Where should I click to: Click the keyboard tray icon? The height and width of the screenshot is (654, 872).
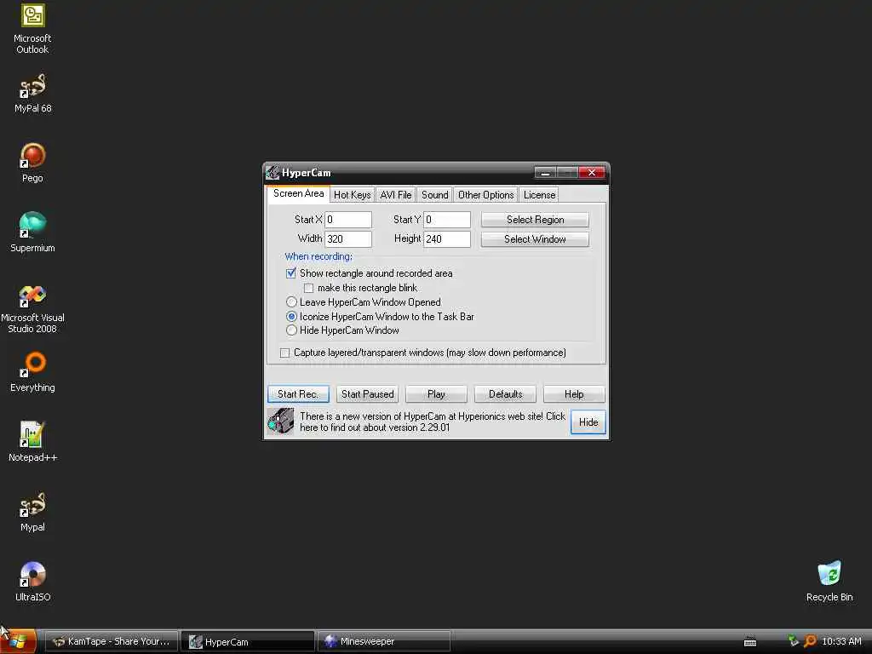click(x=750, y=642)
